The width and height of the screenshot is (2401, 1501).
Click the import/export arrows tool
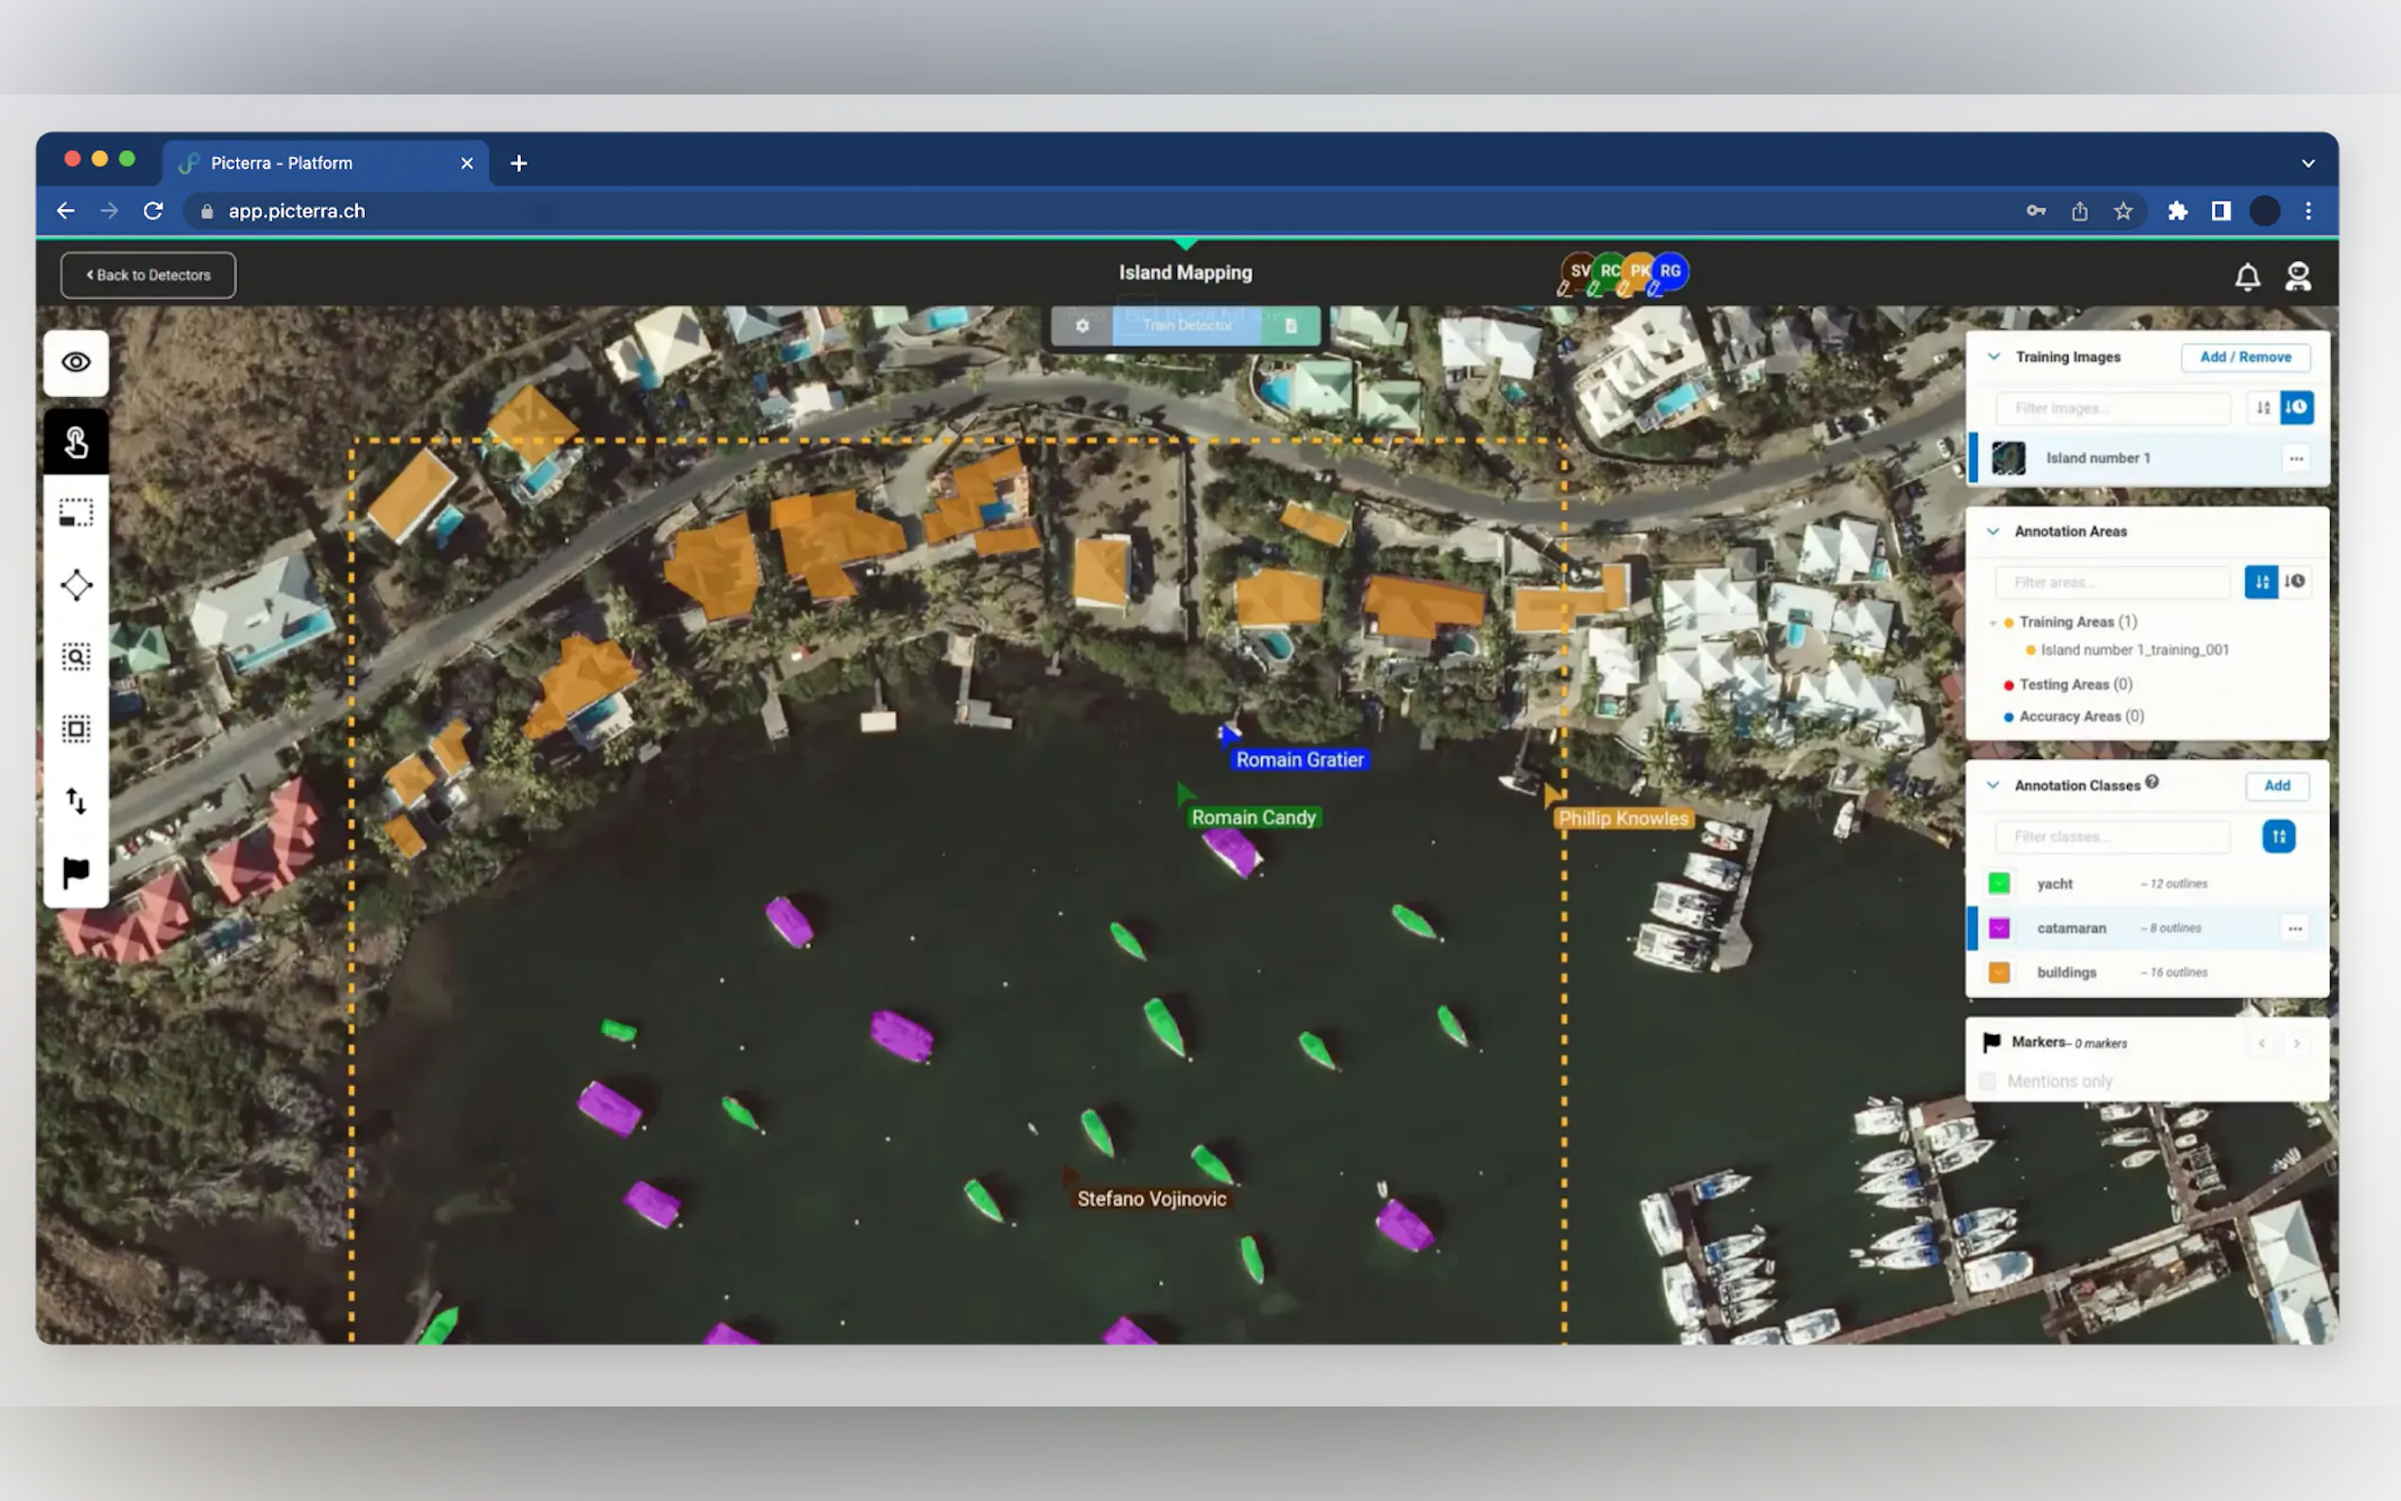tap(76, 801)
